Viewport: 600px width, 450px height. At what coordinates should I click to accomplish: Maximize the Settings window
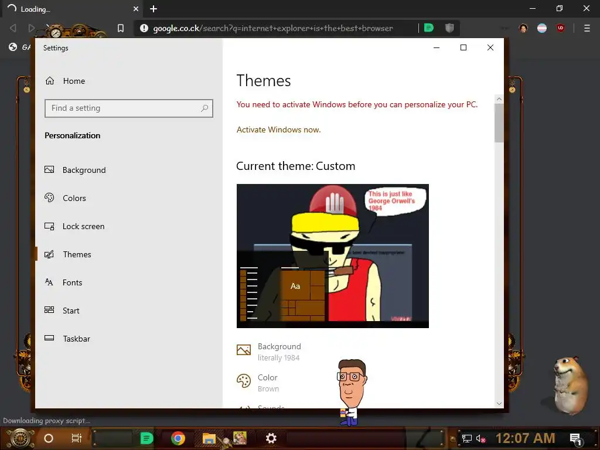point(463,47)
